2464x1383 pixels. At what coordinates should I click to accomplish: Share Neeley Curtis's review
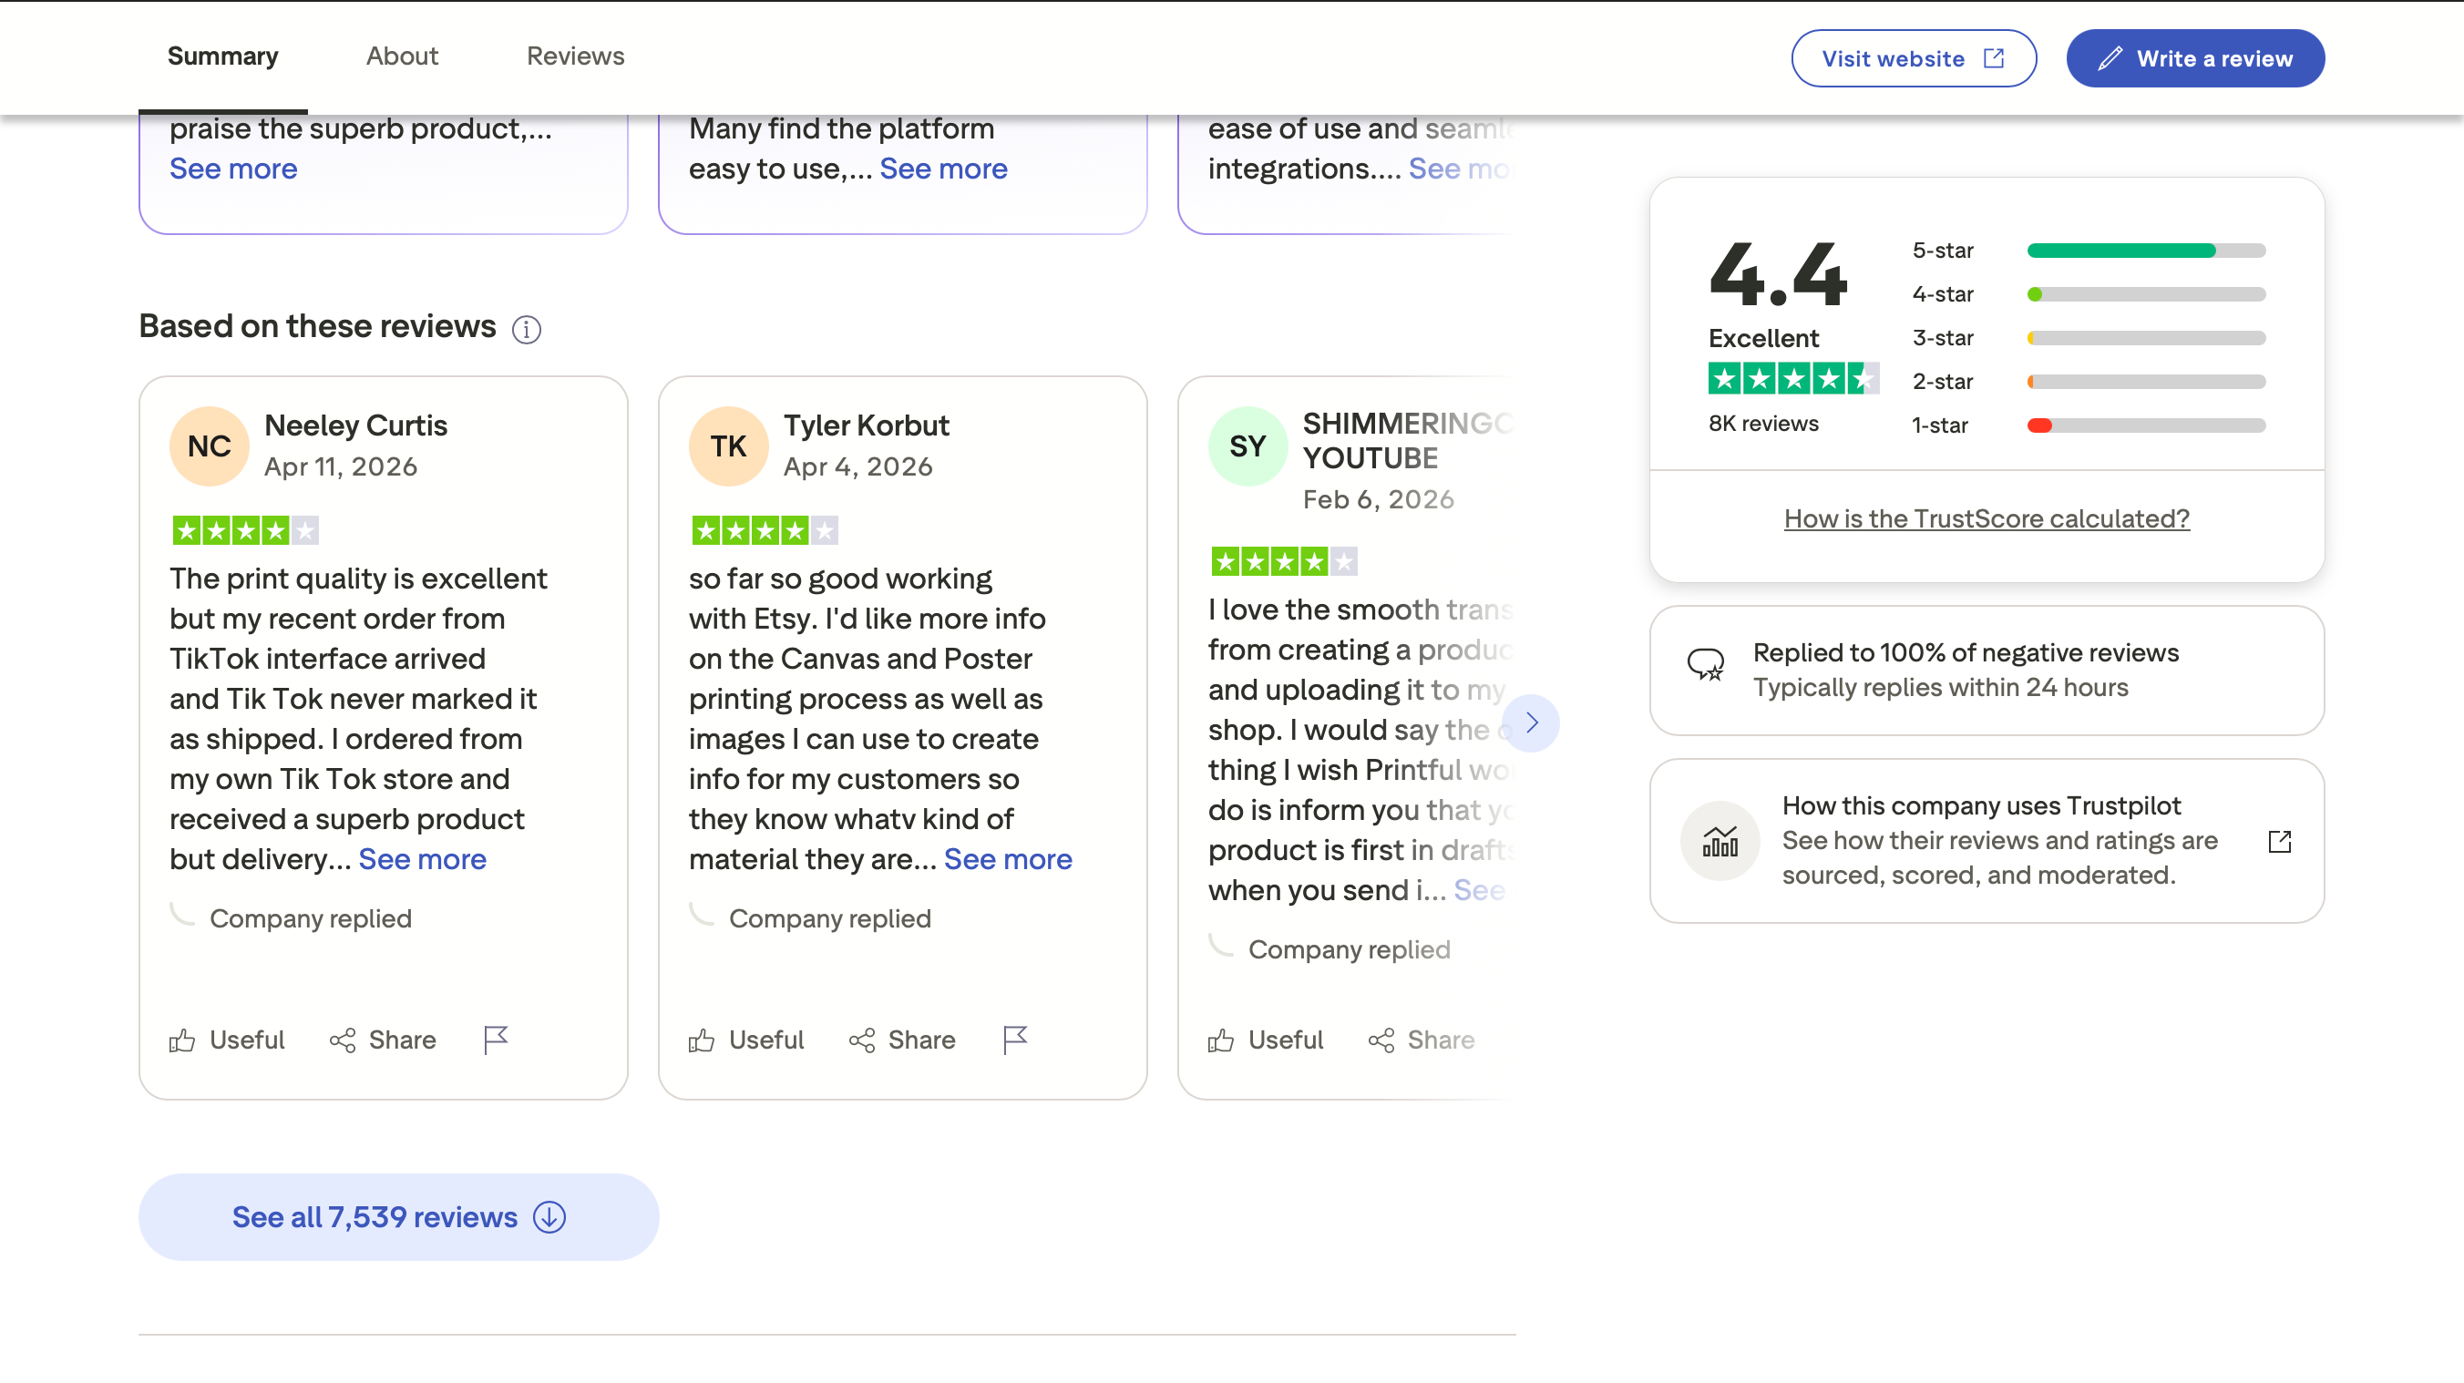tap(383, 1040)
